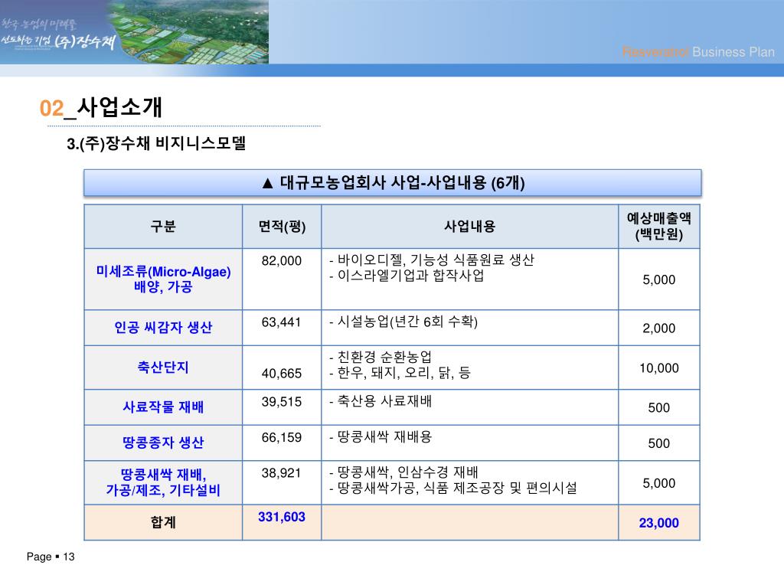Click the 구분 column header
Screen dimensions: 784x588
[x=163, y=227]
